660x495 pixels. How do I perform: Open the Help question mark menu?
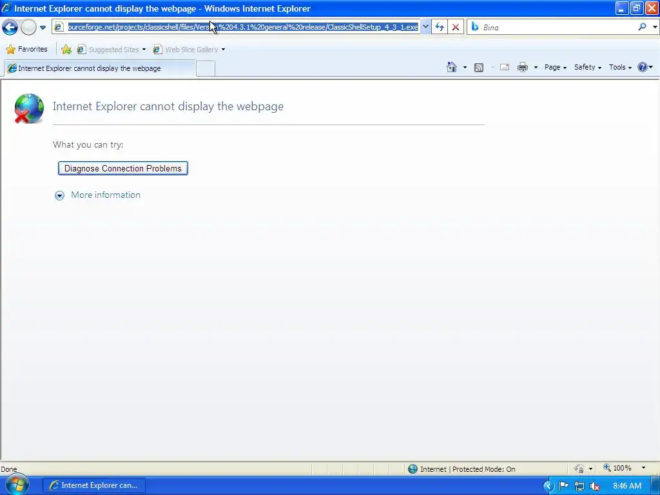click(x=645, y=67)
